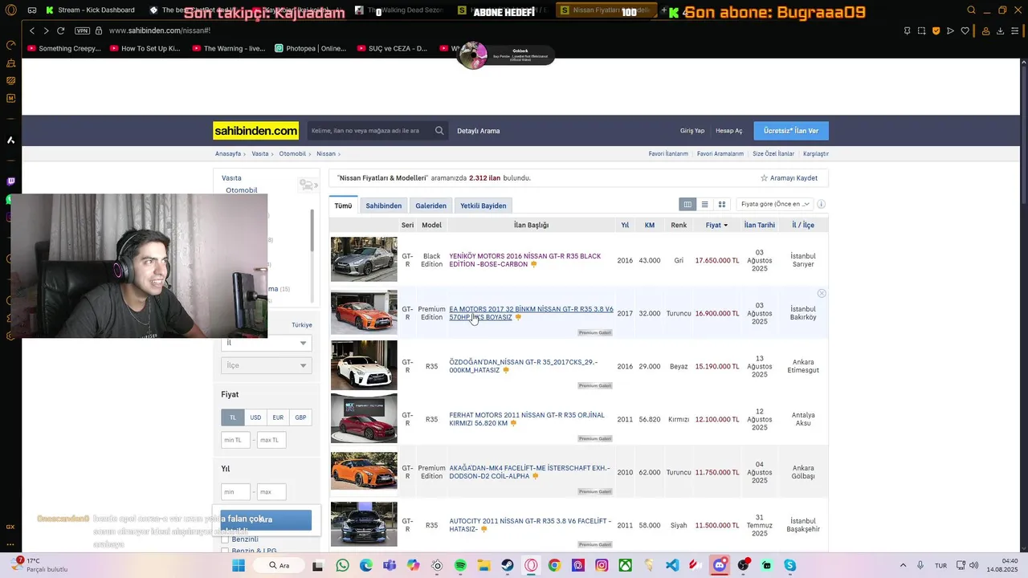Viewport: 1028px width, 578px height.
Task: Open YENİKÖY MOTORS 2016 GT-R listing title
Action: pos(524,260)
